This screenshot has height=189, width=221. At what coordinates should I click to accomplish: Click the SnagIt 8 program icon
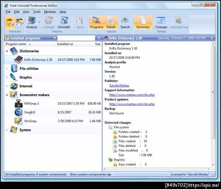tap(18, 112)
